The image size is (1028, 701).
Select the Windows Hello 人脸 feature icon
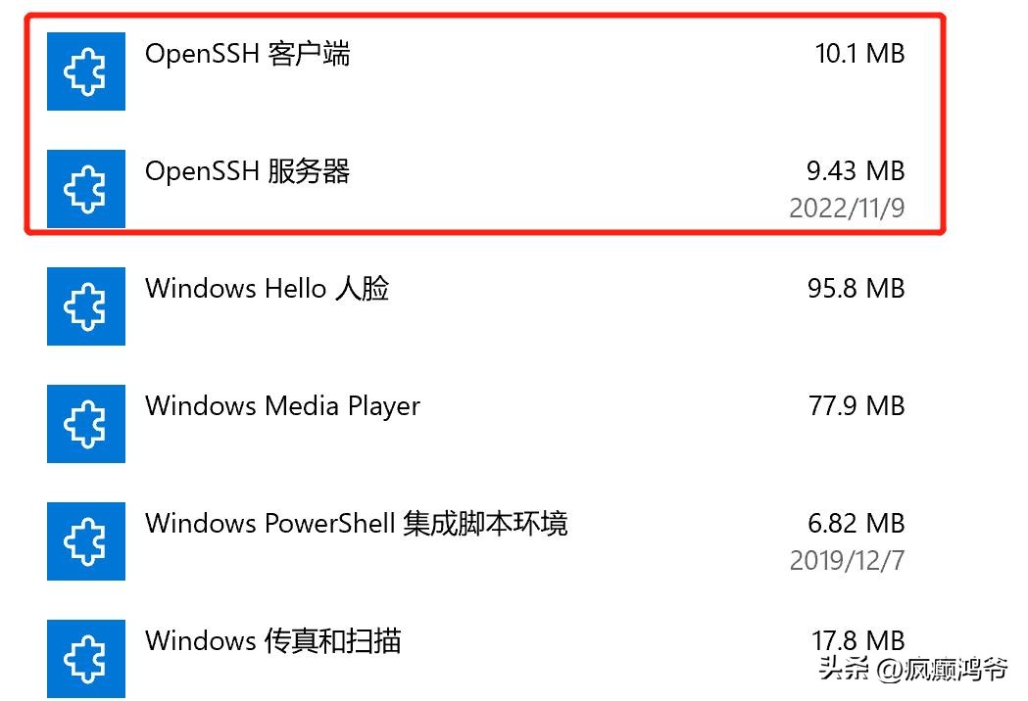86,305
